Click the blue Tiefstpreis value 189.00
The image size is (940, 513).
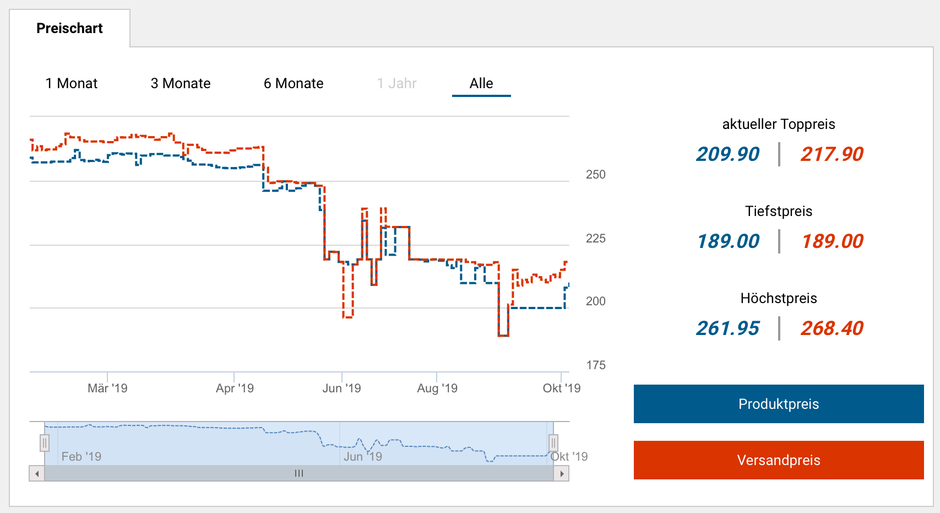[x=728, y=241]
